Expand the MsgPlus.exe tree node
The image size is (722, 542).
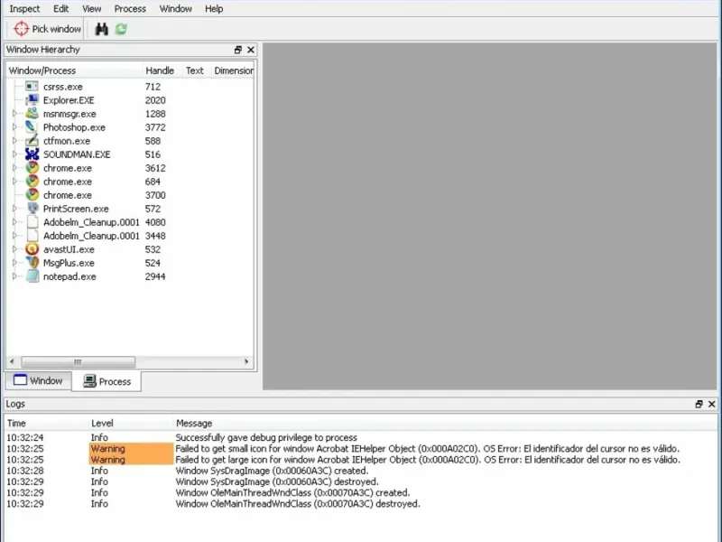[14, 263]
